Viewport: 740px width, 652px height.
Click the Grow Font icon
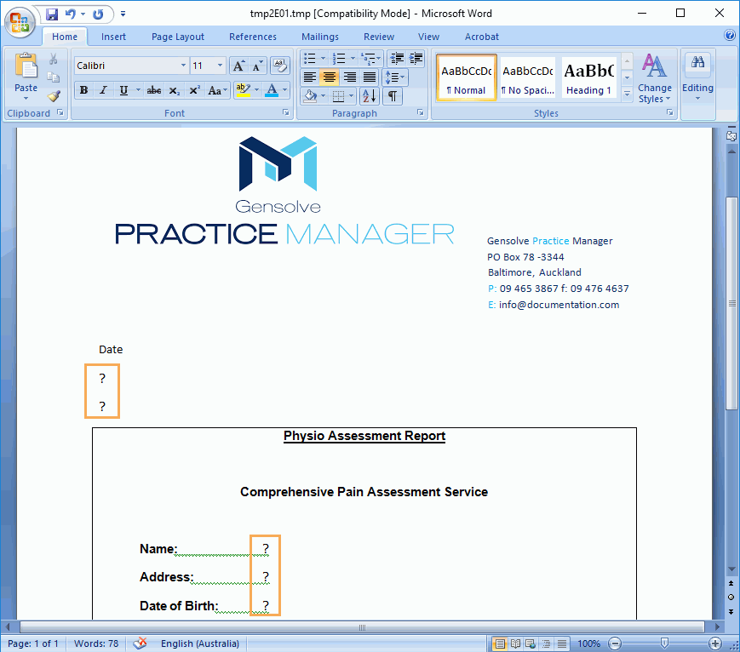pyautogui.click(x=238, y=66)
